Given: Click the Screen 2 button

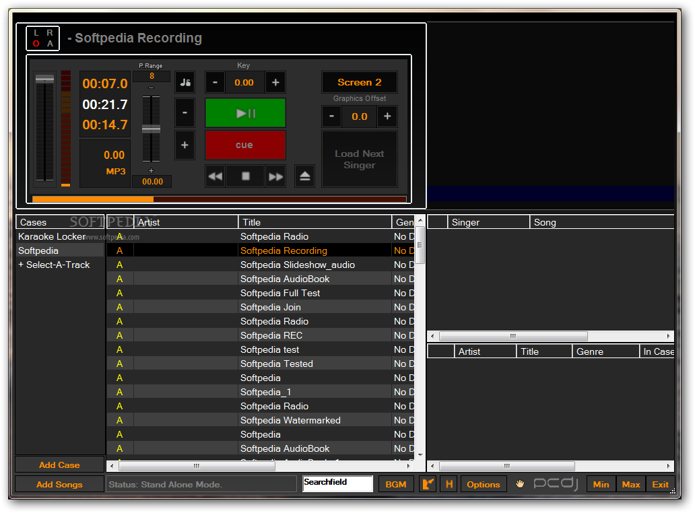Looking at the screenshot, I should click(360, 82).
